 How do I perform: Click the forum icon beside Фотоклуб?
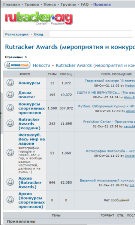pyautogui.click(x=10, y=153)
